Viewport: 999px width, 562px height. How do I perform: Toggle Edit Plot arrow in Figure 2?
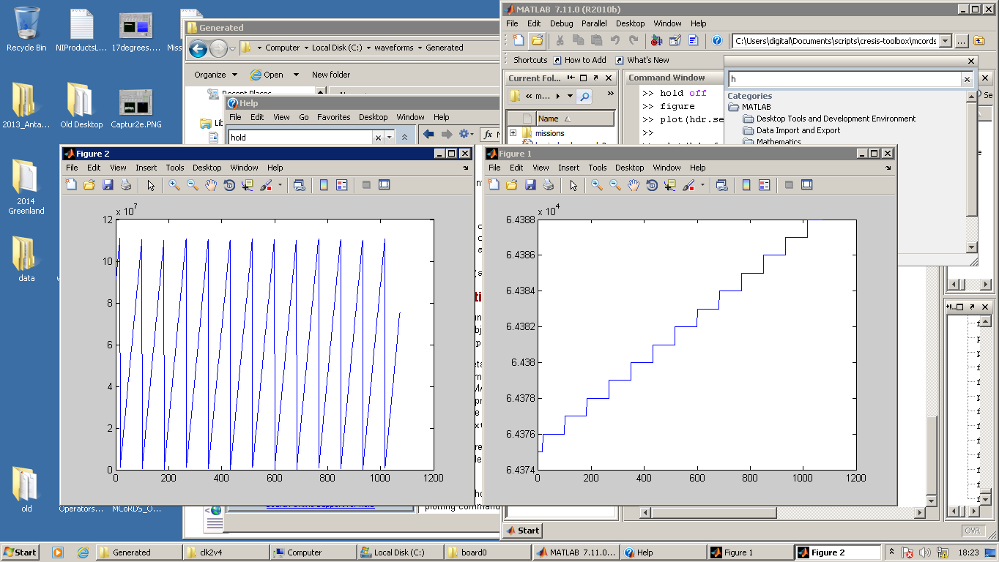click(151, 185)
